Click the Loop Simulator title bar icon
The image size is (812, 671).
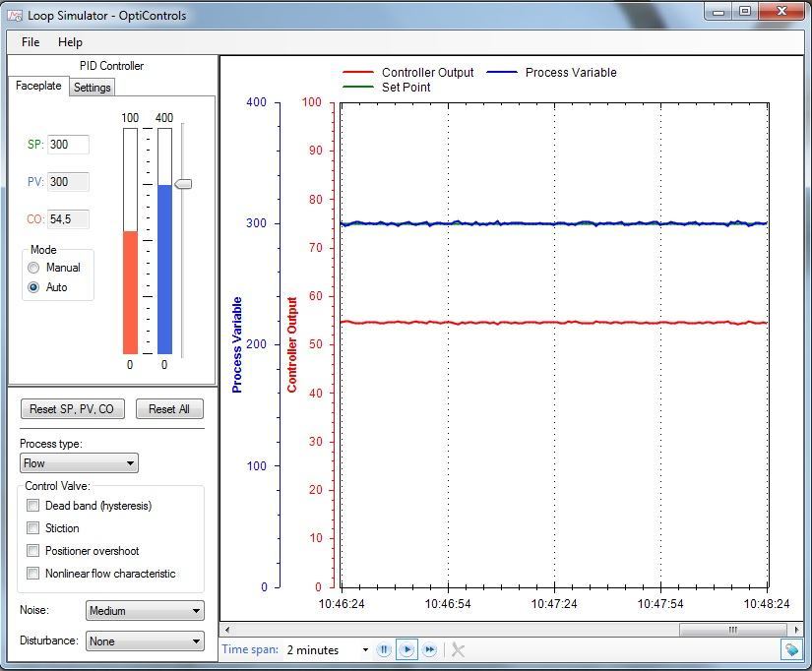[x=15, y=15]
